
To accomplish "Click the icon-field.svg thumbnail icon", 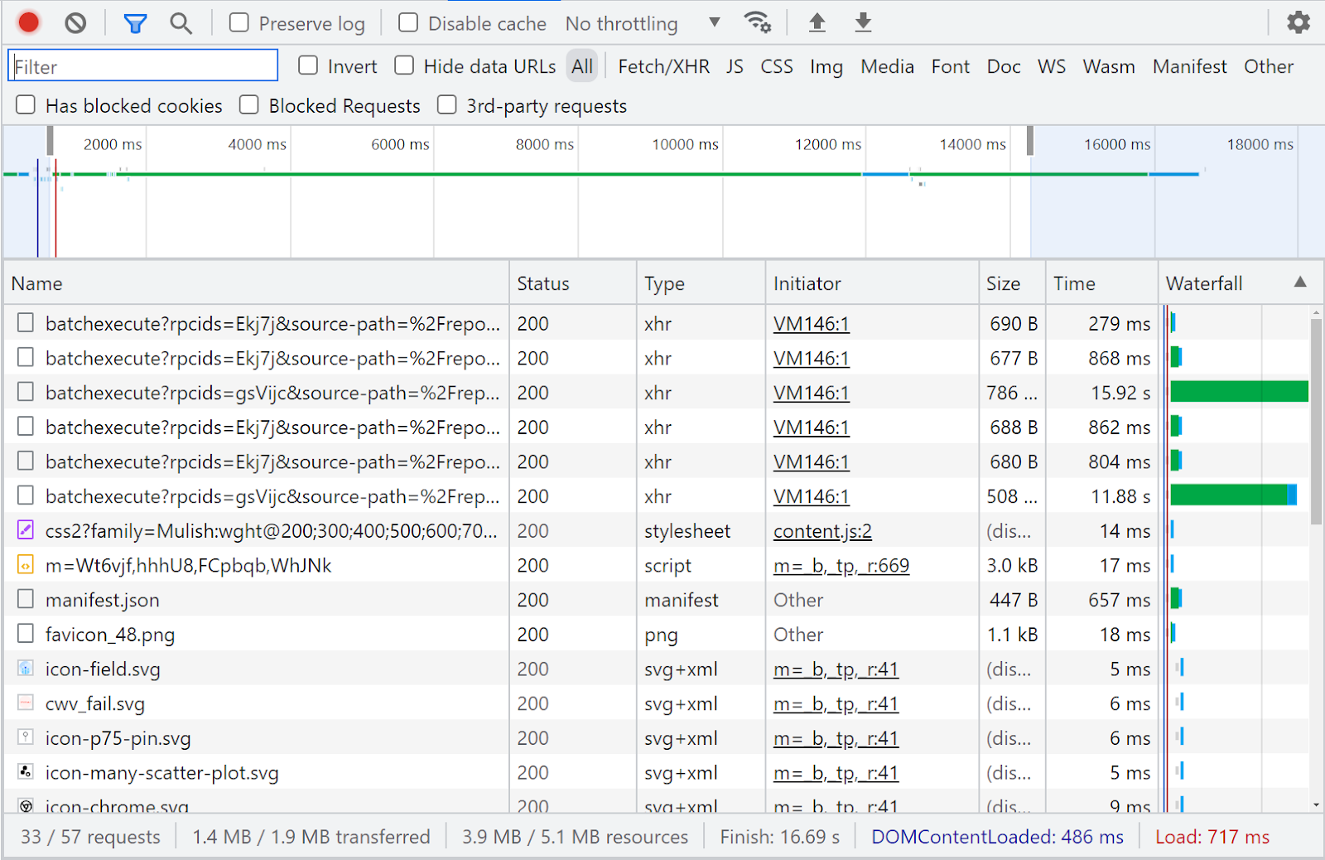I will click(x=26, y=668).
